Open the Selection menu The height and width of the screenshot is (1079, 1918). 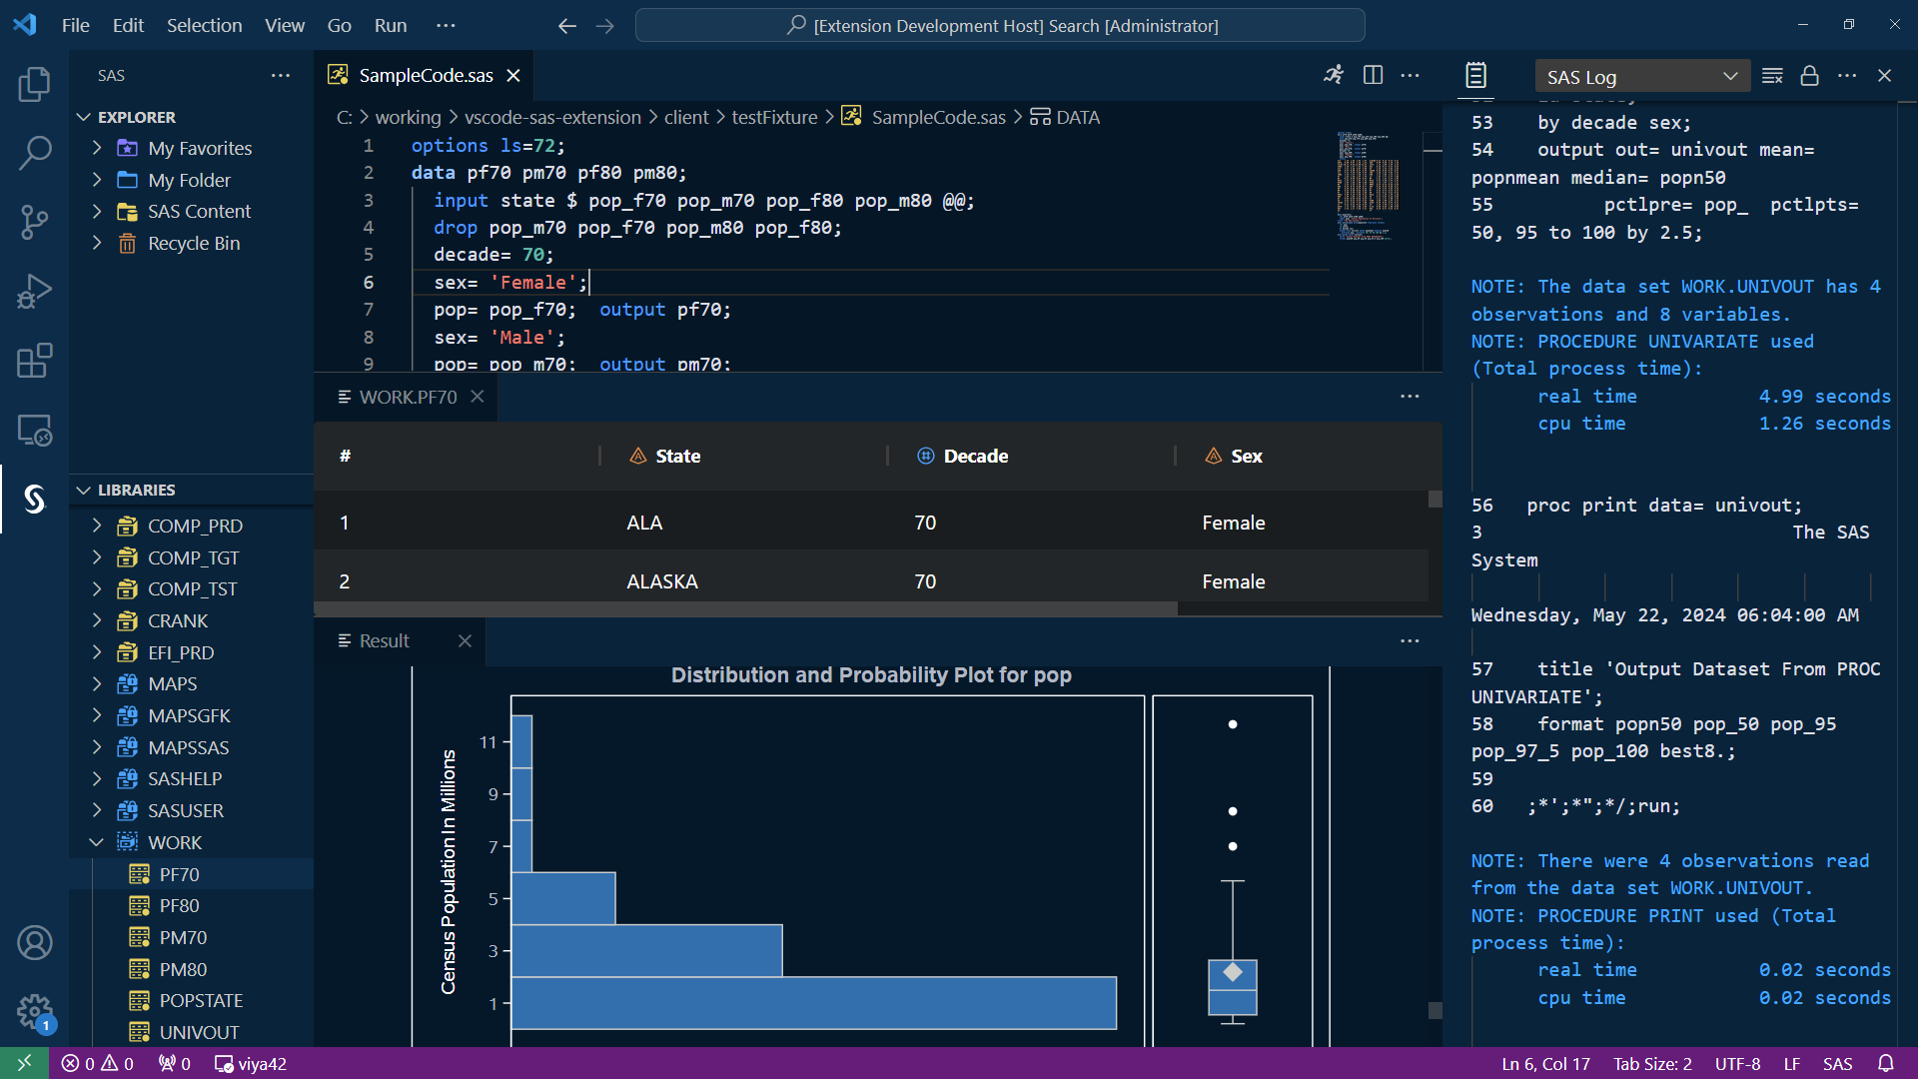[204, 25]
